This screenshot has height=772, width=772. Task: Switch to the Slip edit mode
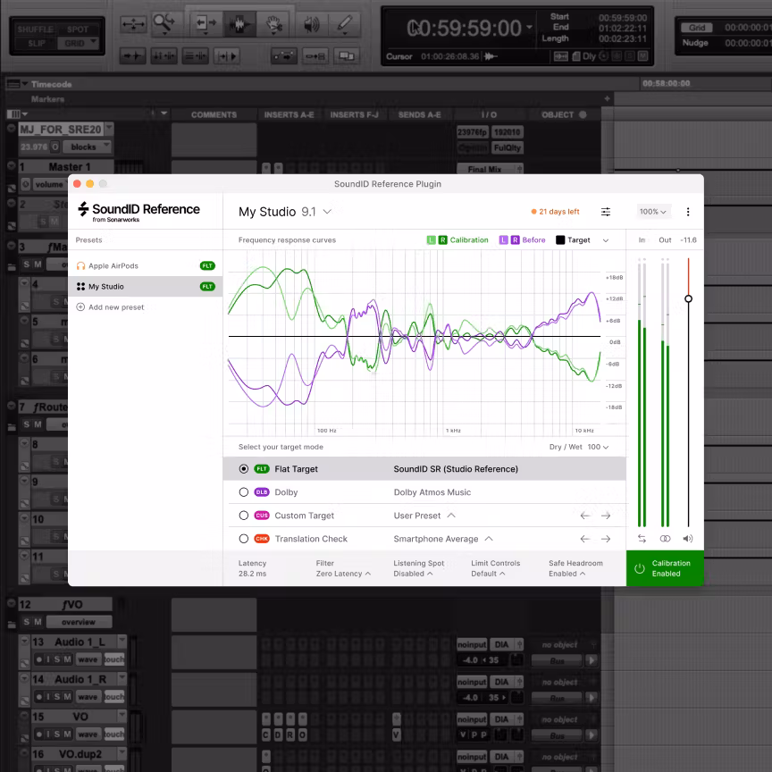pos(36,42)
